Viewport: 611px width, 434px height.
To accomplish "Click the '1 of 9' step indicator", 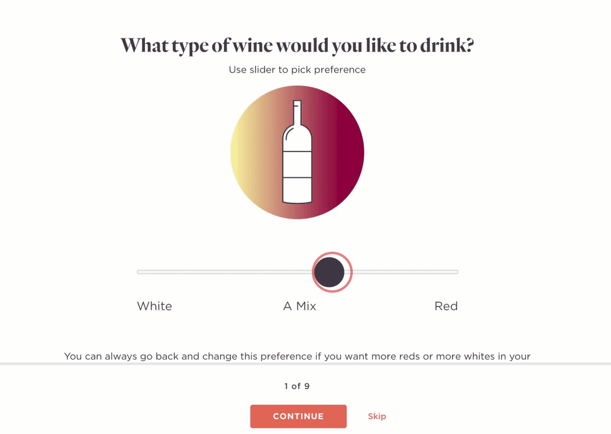I will (297, 386).
